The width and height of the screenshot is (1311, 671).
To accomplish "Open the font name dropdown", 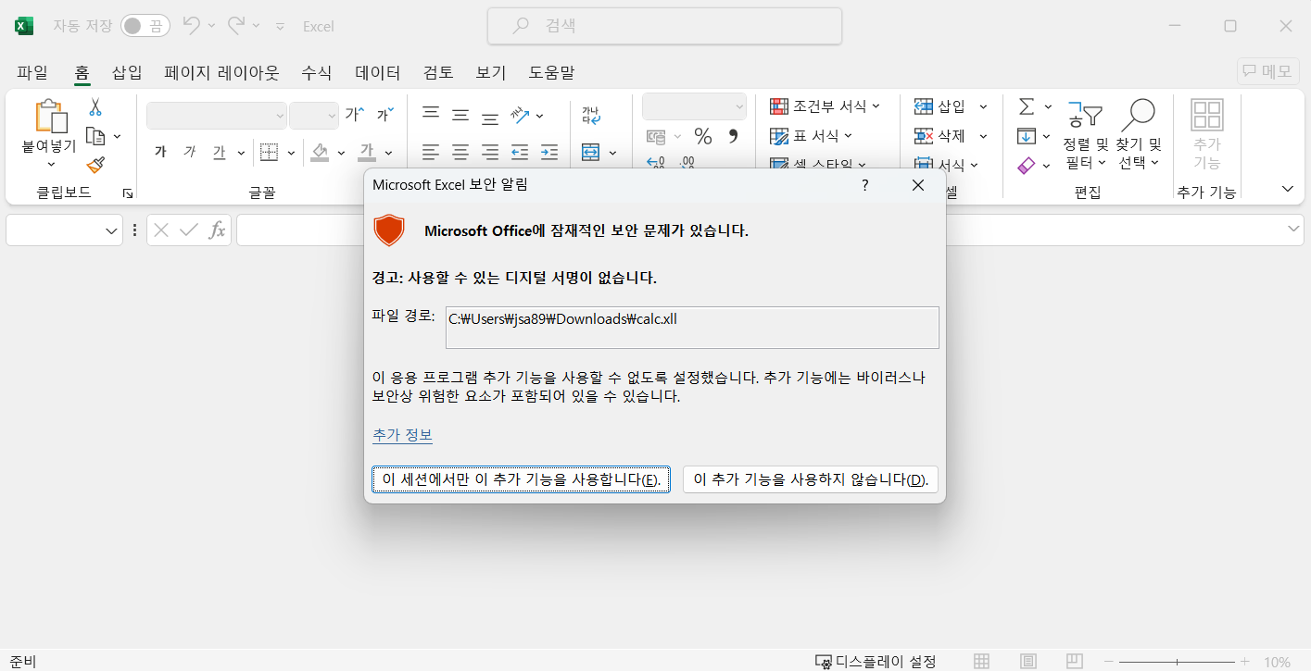I will (x=280, y=116).
